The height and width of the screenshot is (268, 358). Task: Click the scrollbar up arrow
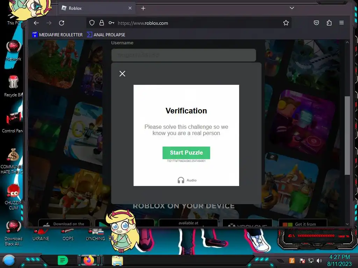[347, 43]
